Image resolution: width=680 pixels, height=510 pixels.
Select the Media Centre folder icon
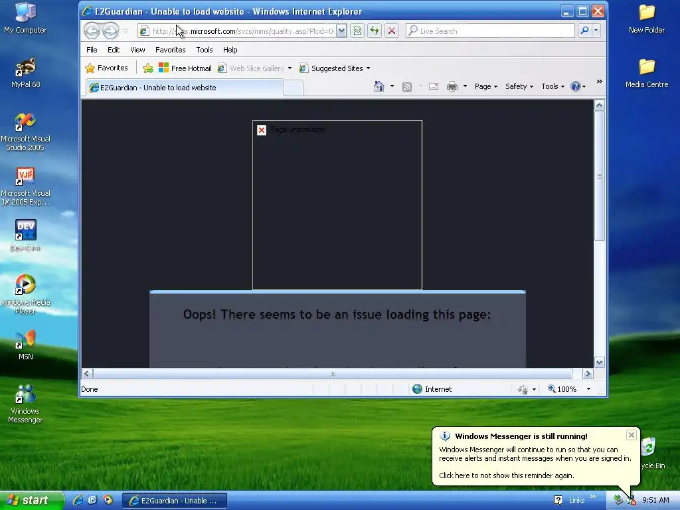point(647,73)
